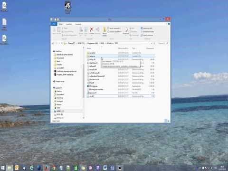Sort by the Ultima modifica column header
The width and height of the screenshot is (228, 171).
coord(123,48)
